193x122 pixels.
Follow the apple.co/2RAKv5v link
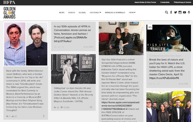[x=76, y=37]
